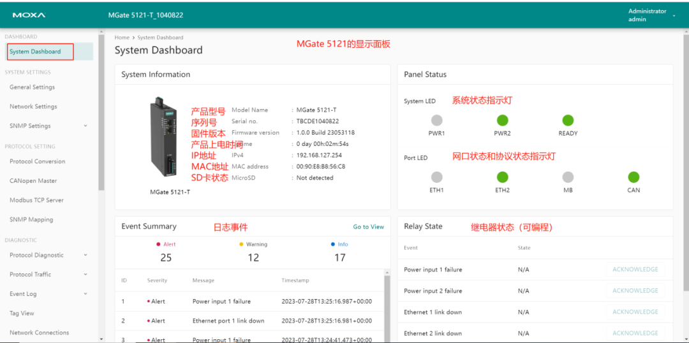Click the MOXA logo
This screenshot has height=343, width=689.
pos(29,15)
